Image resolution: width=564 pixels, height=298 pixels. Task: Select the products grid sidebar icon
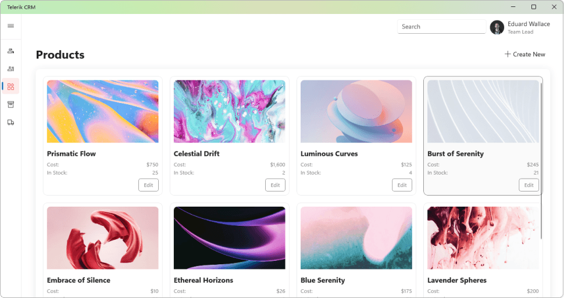point(11,86)
